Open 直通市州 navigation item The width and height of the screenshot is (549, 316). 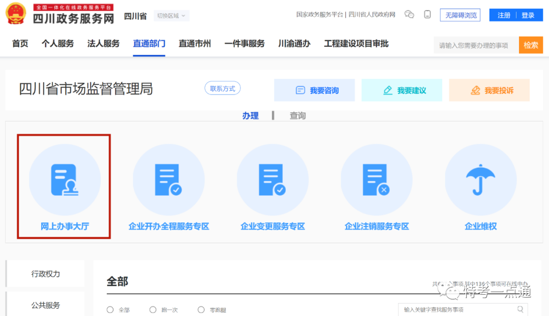click(x=195, y=44)
